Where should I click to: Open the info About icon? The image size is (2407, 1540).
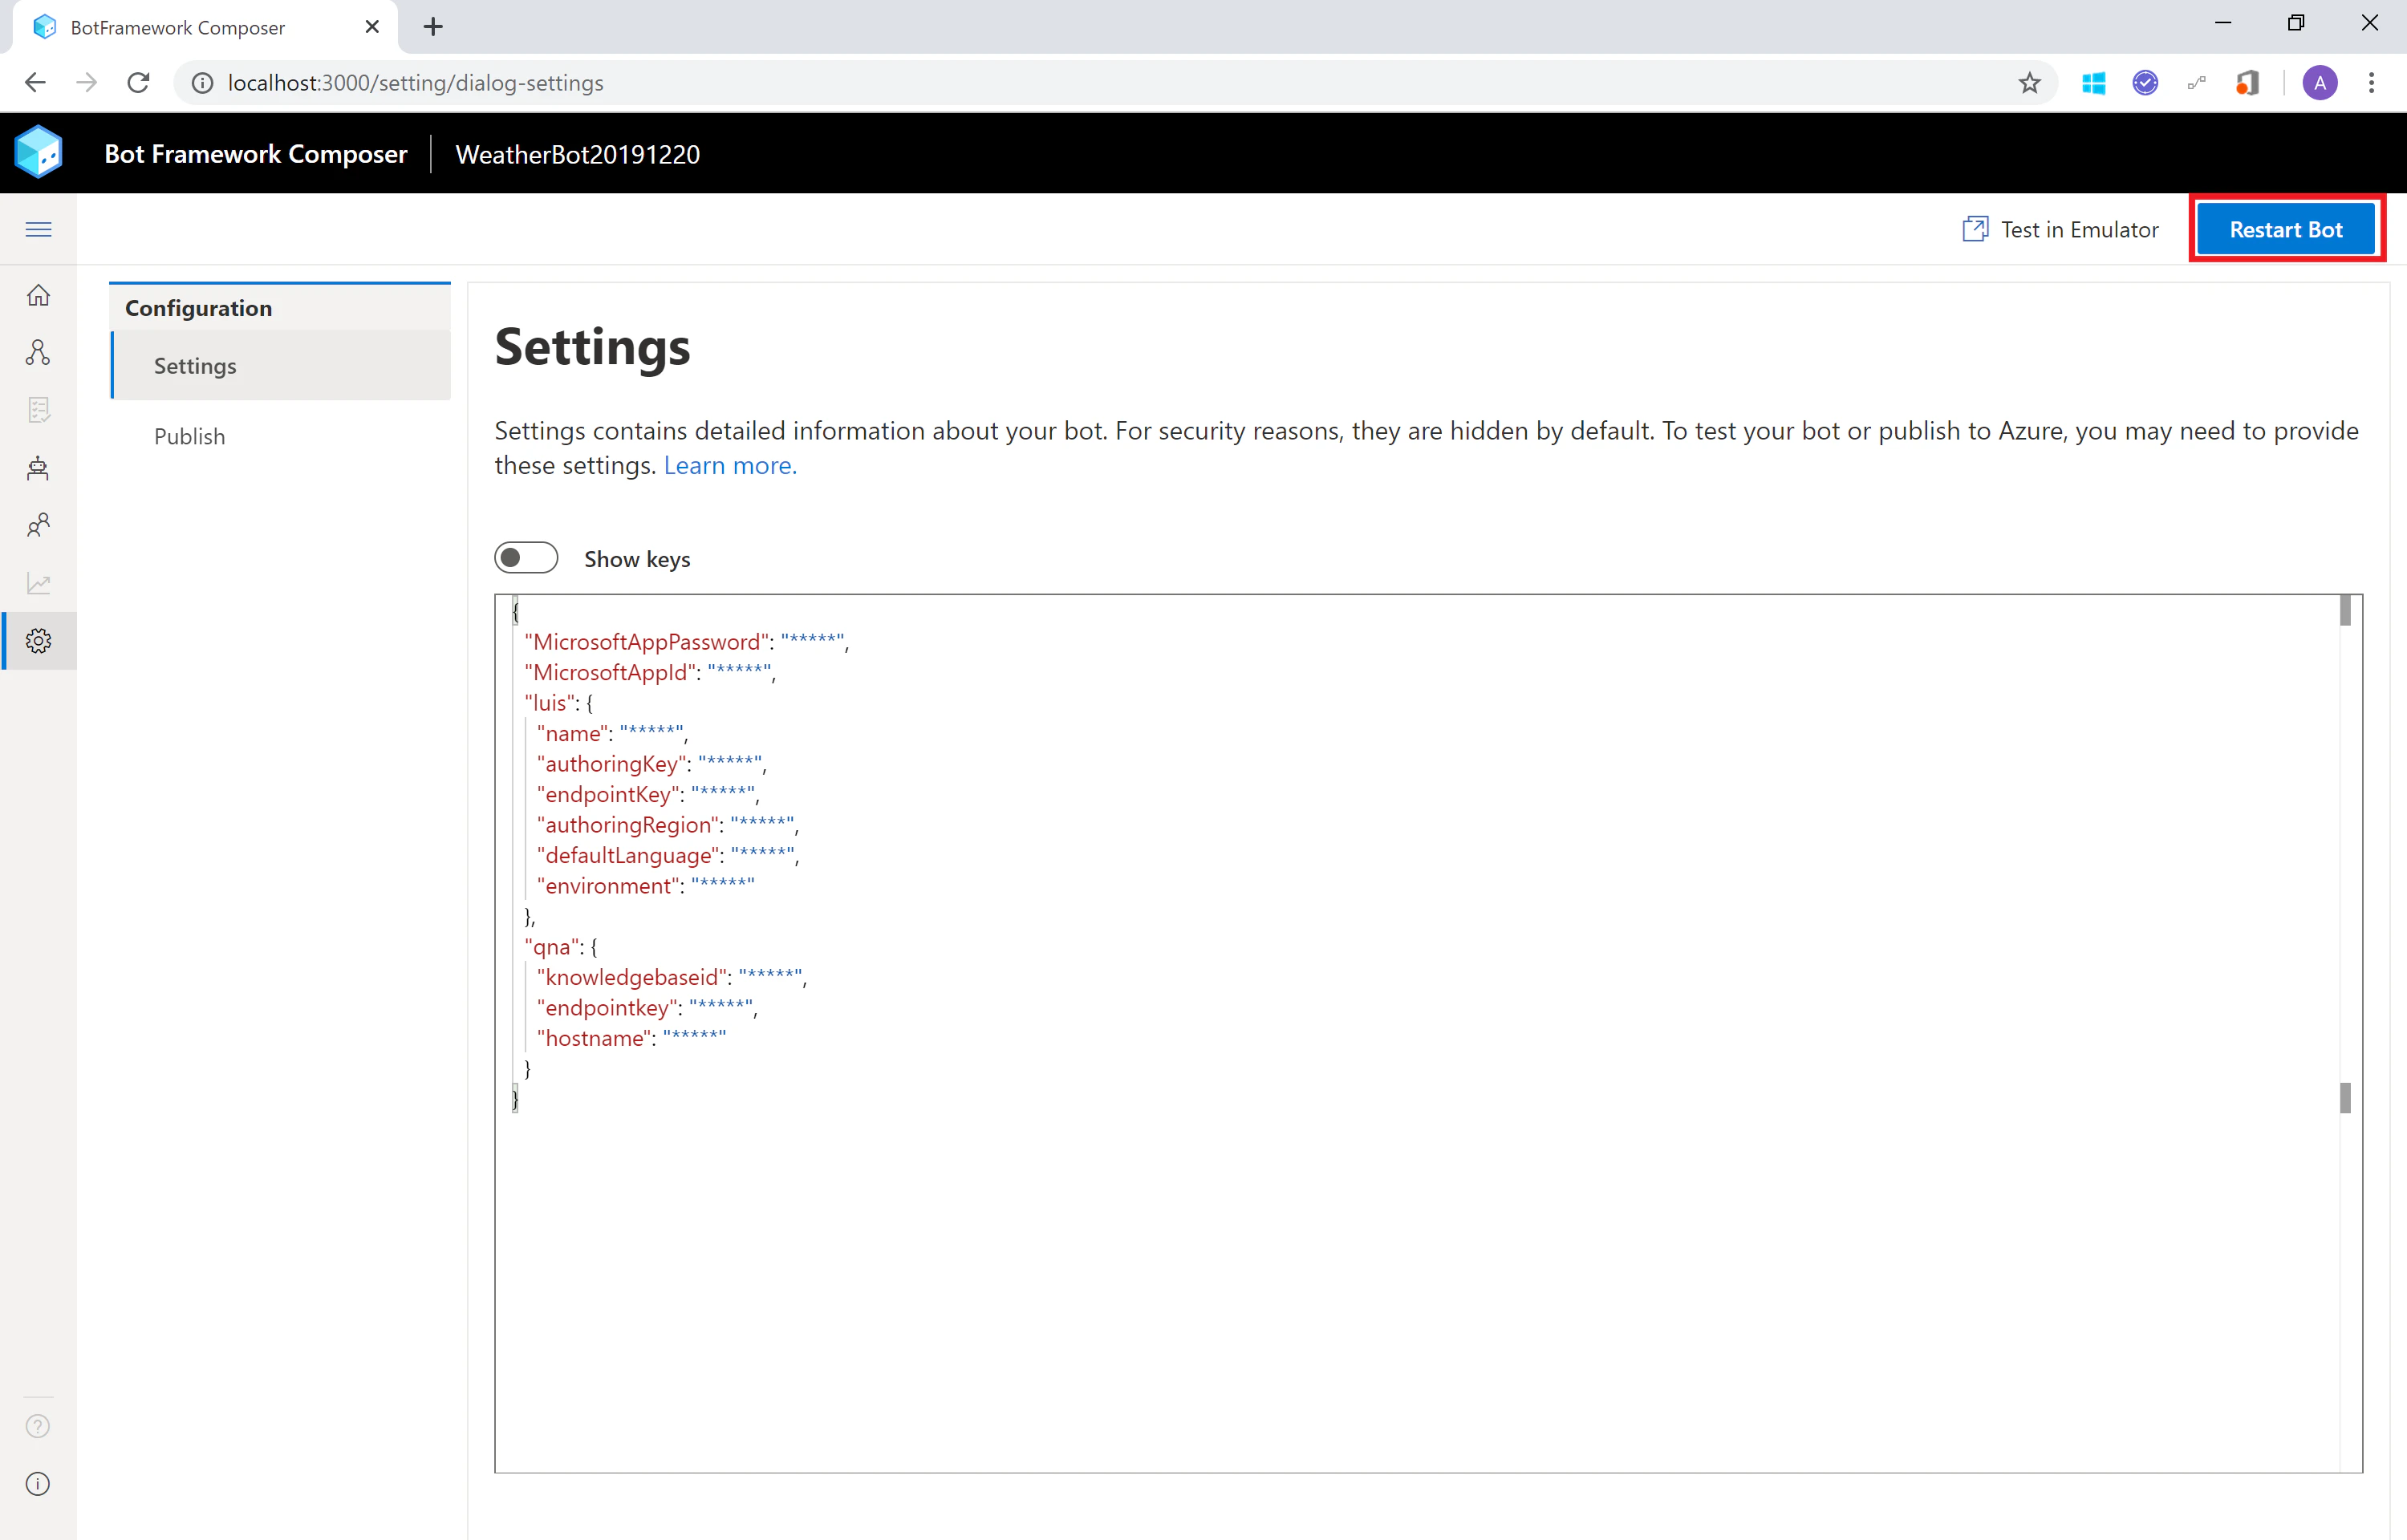(38, 1484)
